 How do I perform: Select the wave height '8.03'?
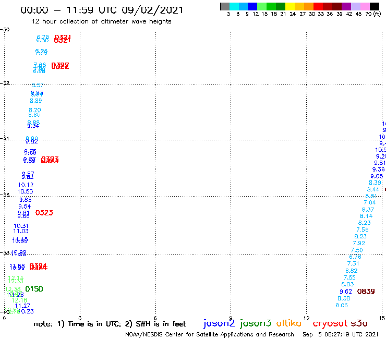coord(347,284)
